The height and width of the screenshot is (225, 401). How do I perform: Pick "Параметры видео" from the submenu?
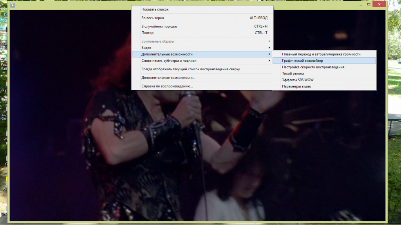[324, 86]
